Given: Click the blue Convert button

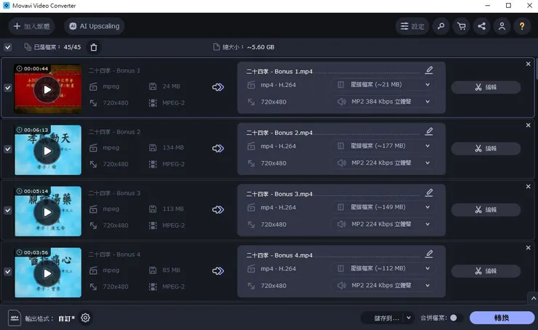Looking at the screenshot, I should 502,318.
